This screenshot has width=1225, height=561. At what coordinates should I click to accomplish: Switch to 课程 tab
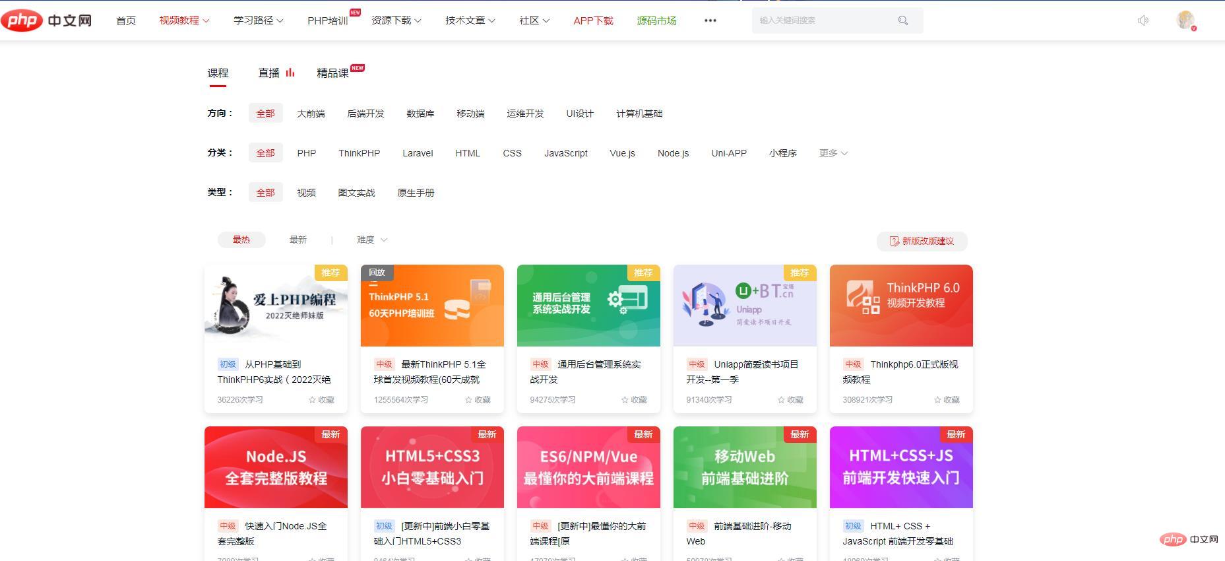[x=218, y=73]
